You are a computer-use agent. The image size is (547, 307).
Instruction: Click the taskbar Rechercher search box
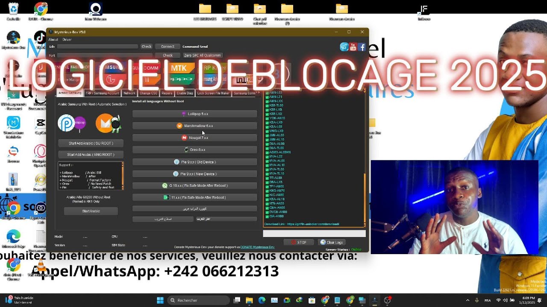[198, 300]
